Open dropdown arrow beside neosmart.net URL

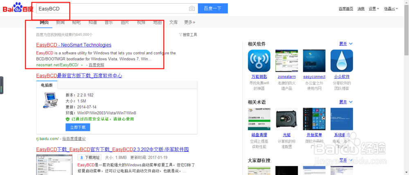click(x=82, y=65)
